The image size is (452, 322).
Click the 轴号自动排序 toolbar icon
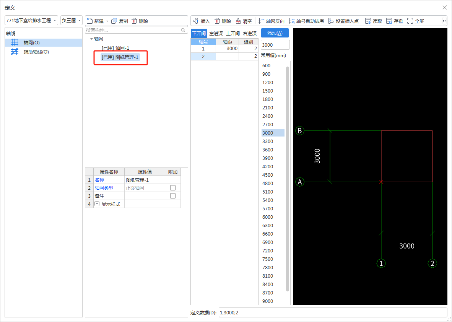(x=292, y=21)
